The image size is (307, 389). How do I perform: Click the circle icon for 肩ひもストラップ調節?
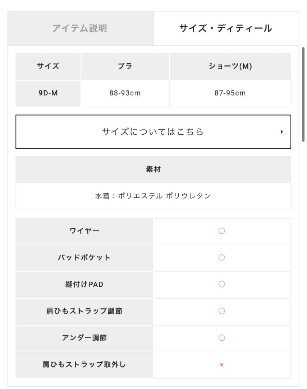(x=222, y=311)
